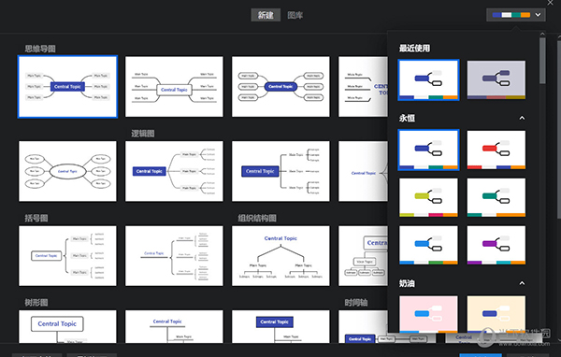
Task: Switch to the 图库 tab
Action: [x=295, y=15]
